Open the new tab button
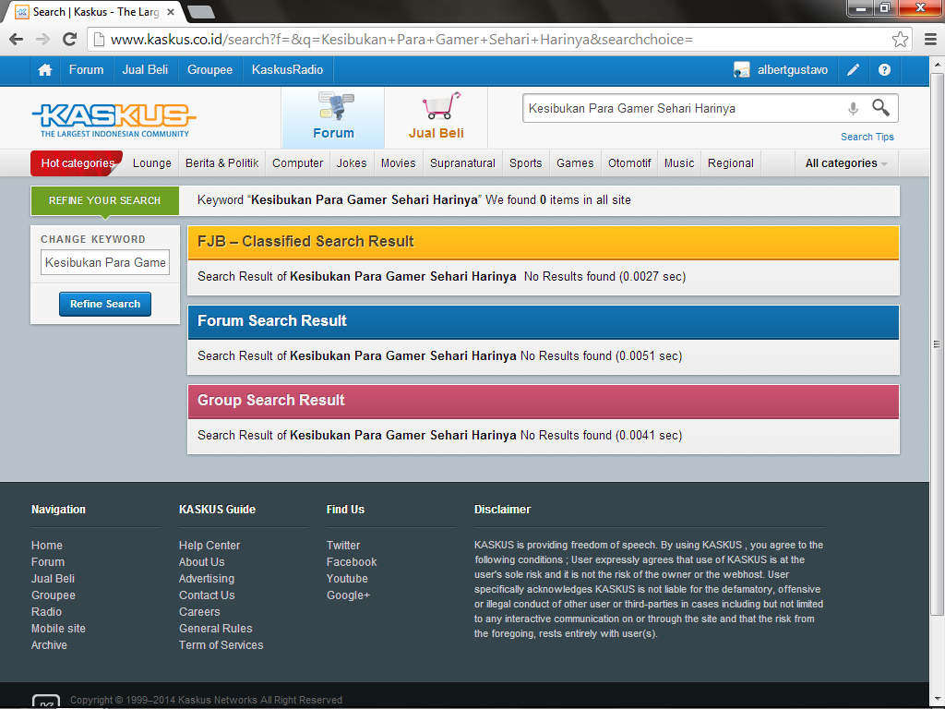 click(201, 11)
